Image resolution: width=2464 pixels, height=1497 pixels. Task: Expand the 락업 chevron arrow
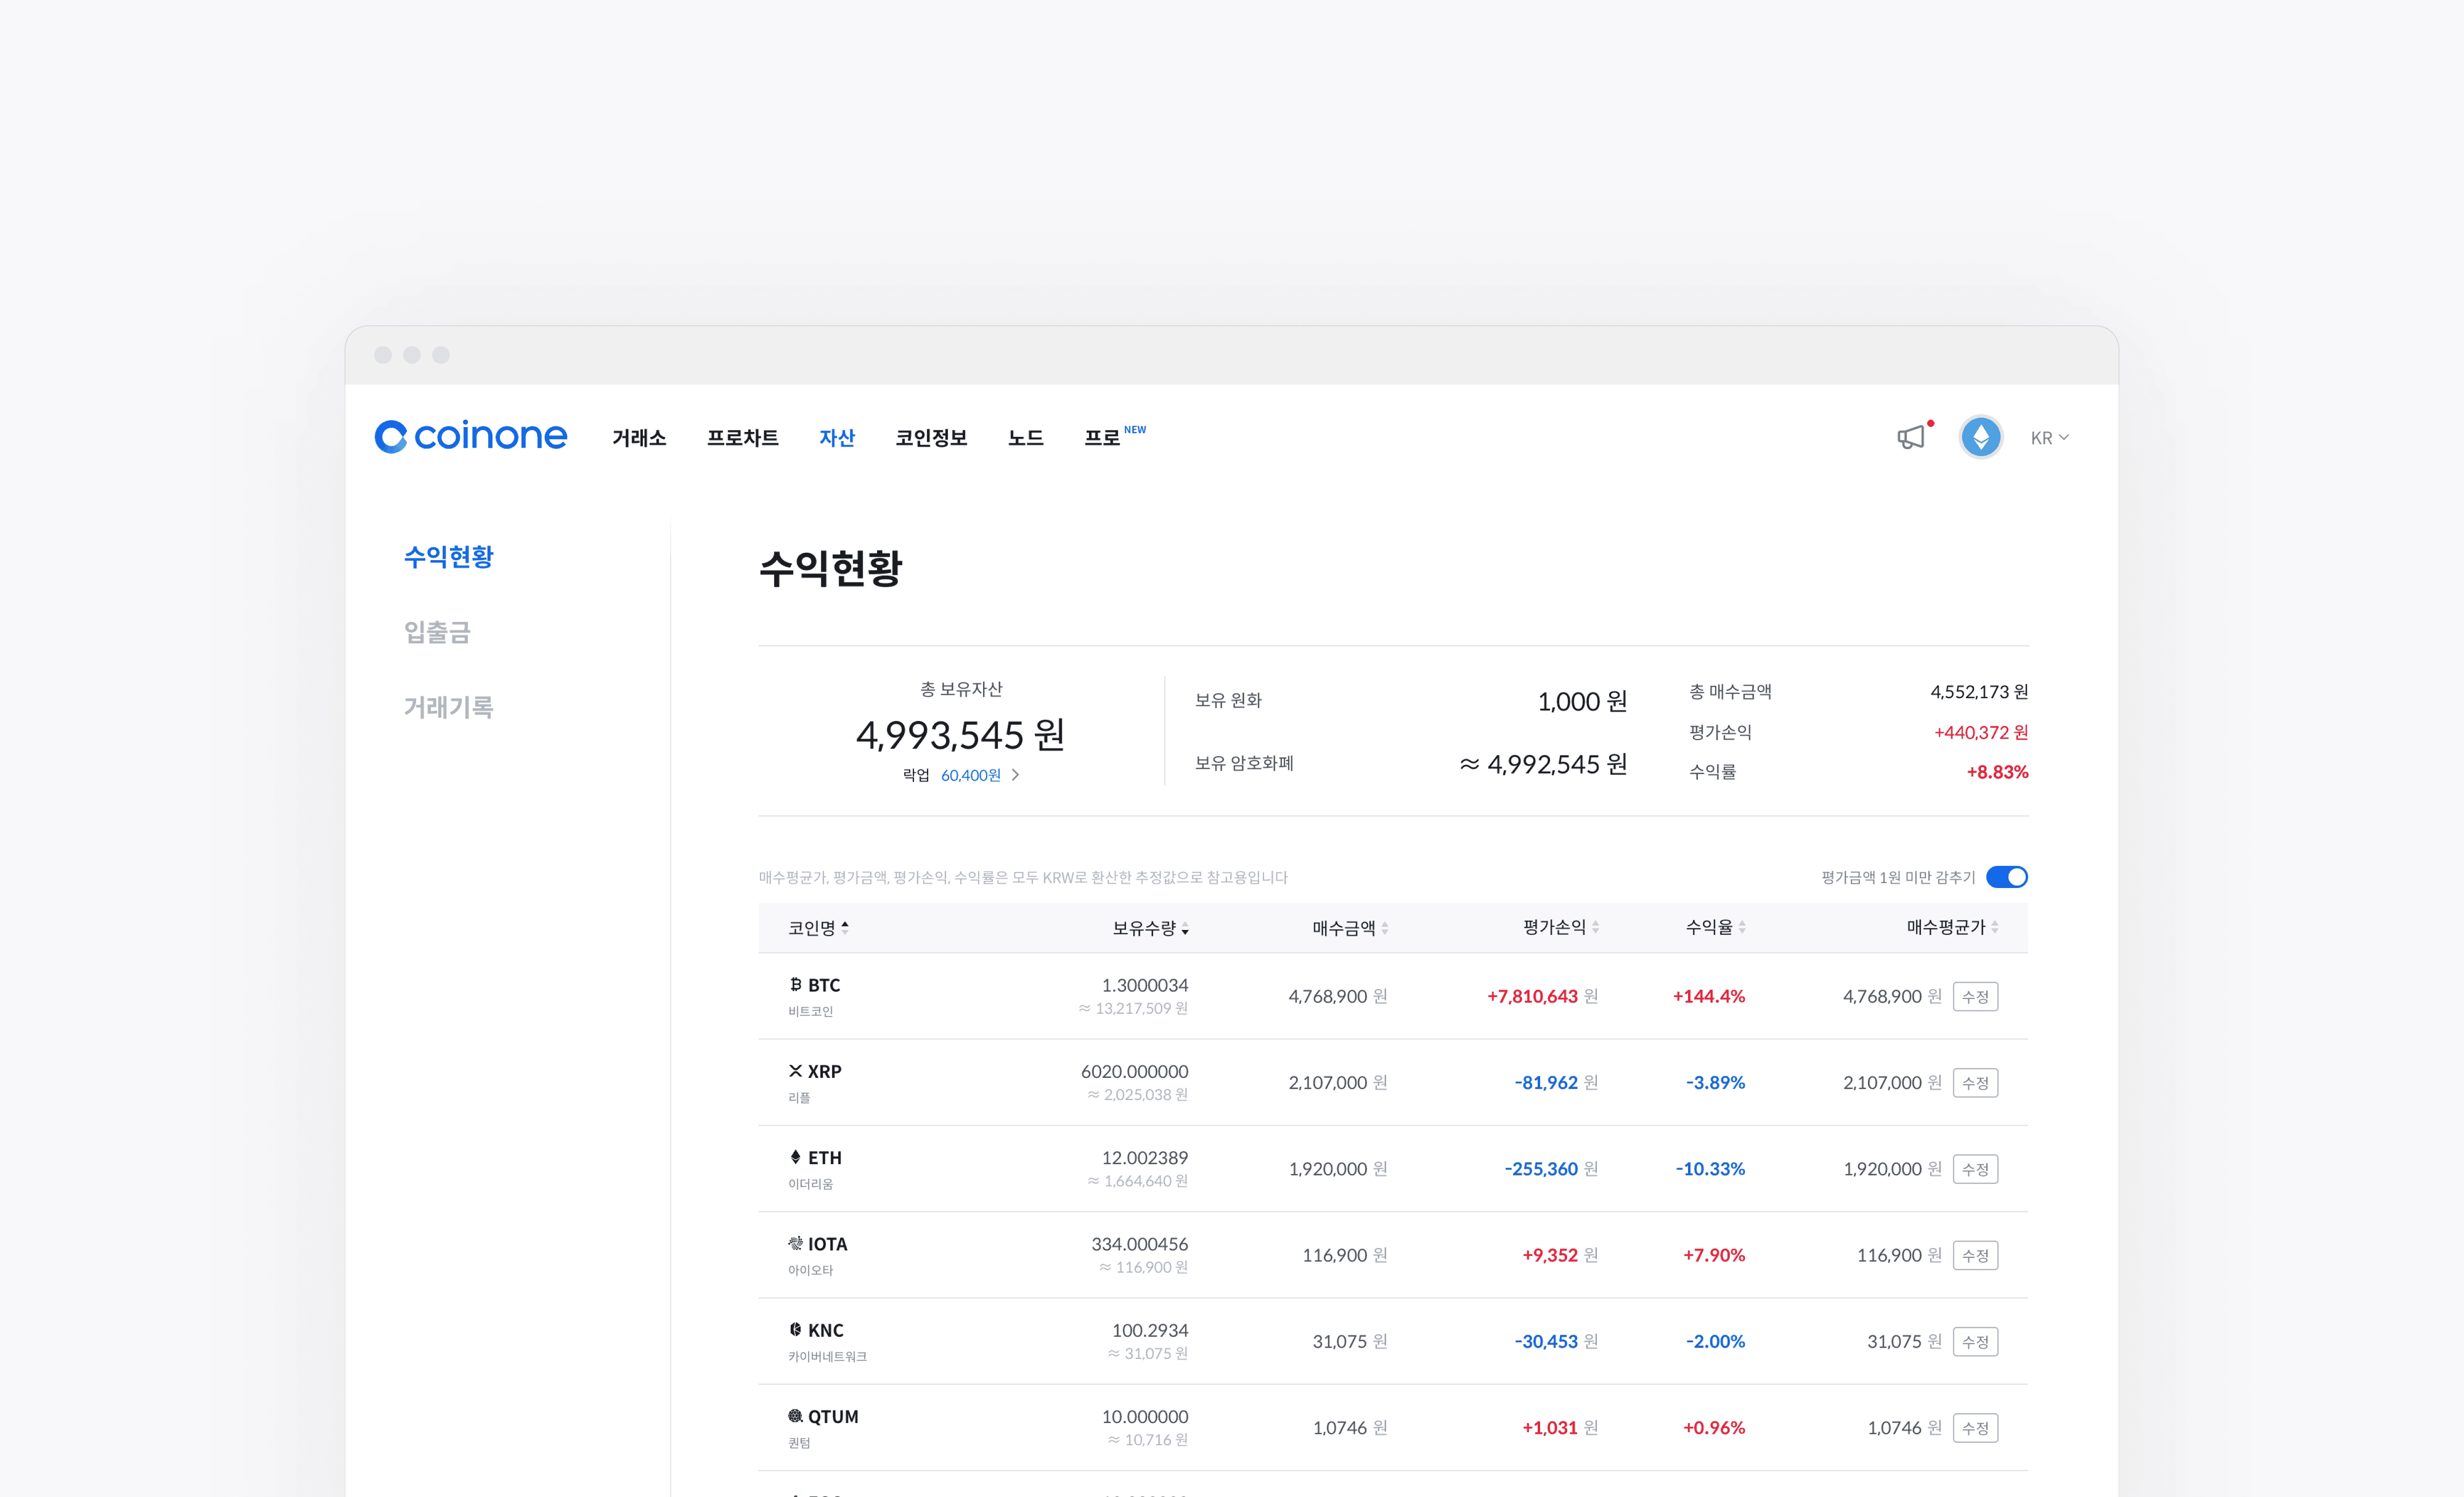[x=1015, y=775]
